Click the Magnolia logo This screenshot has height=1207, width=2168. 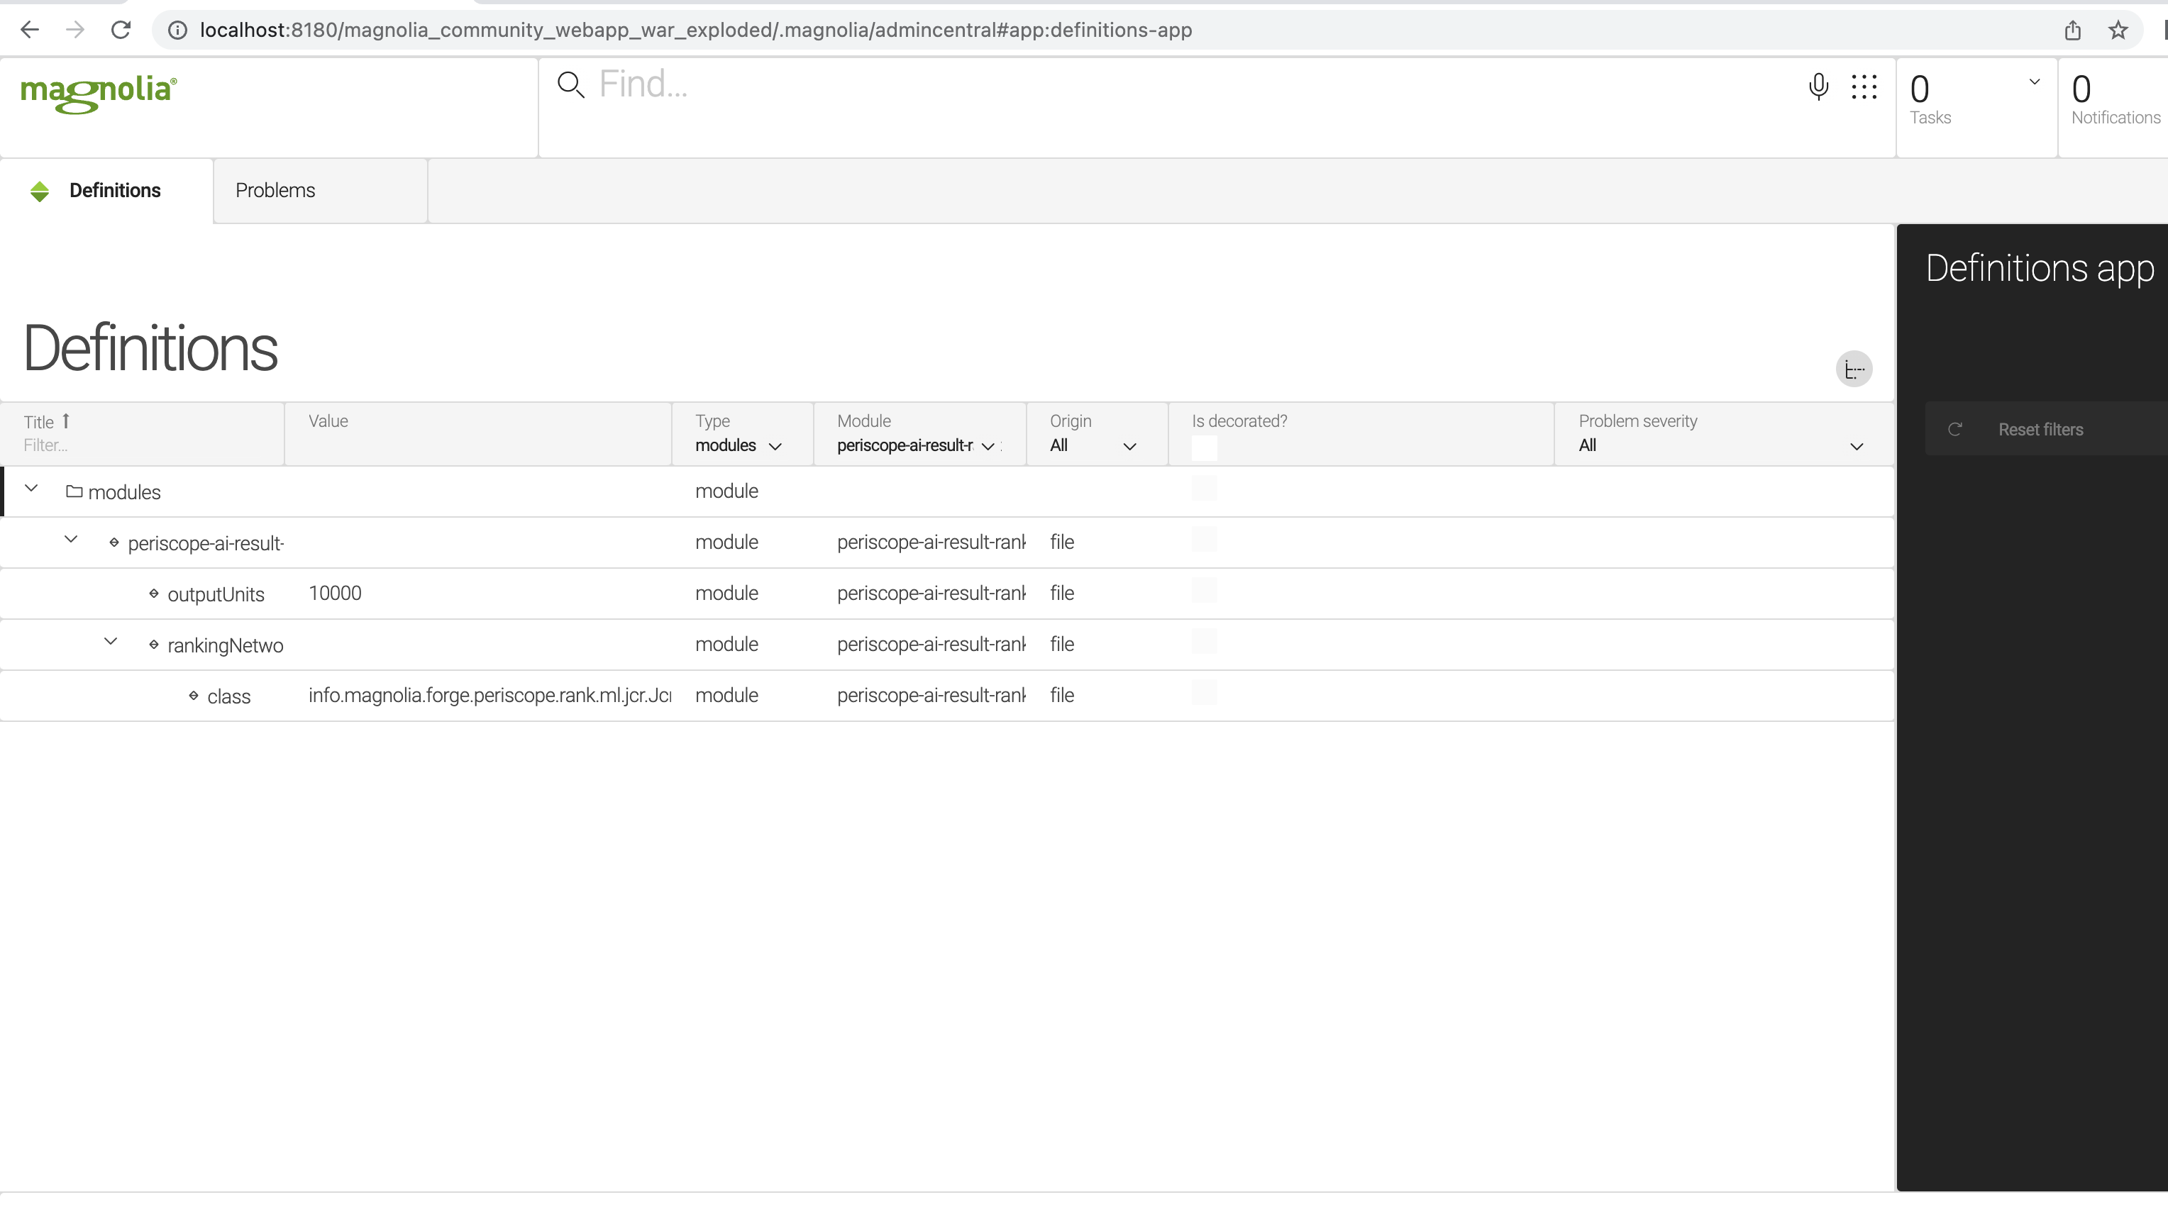[99, 92]
